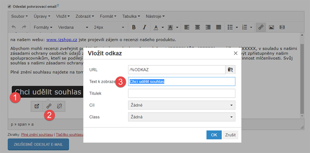Align text right

click(208, 27)
